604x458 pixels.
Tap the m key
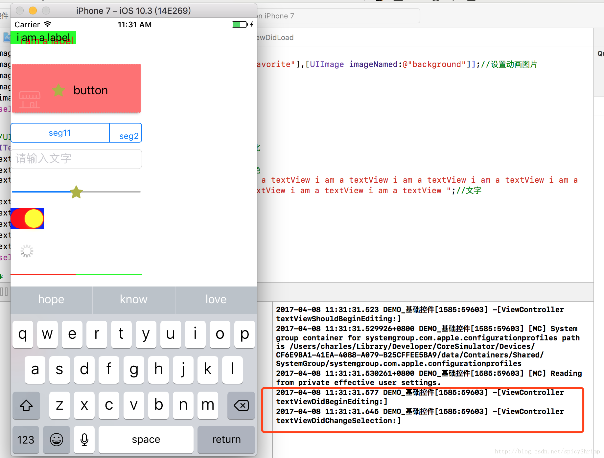point(208,405)
